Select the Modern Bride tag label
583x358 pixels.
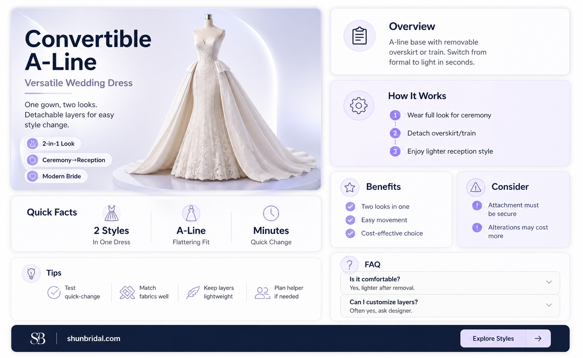(62, 176)
